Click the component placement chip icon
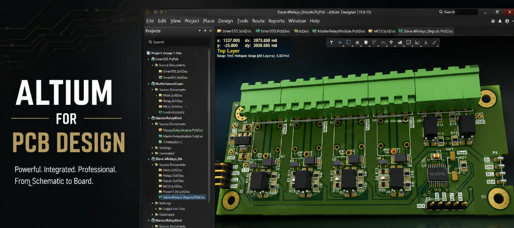The height and width of the screenshot is (228, 514). click(x=366, y=43)
